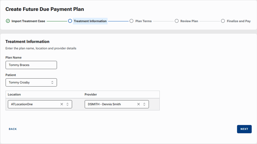Click the DSMITH - Dennis Smith provider text
The width and height of the screenshot is (257, 144).
coord(105,104)
